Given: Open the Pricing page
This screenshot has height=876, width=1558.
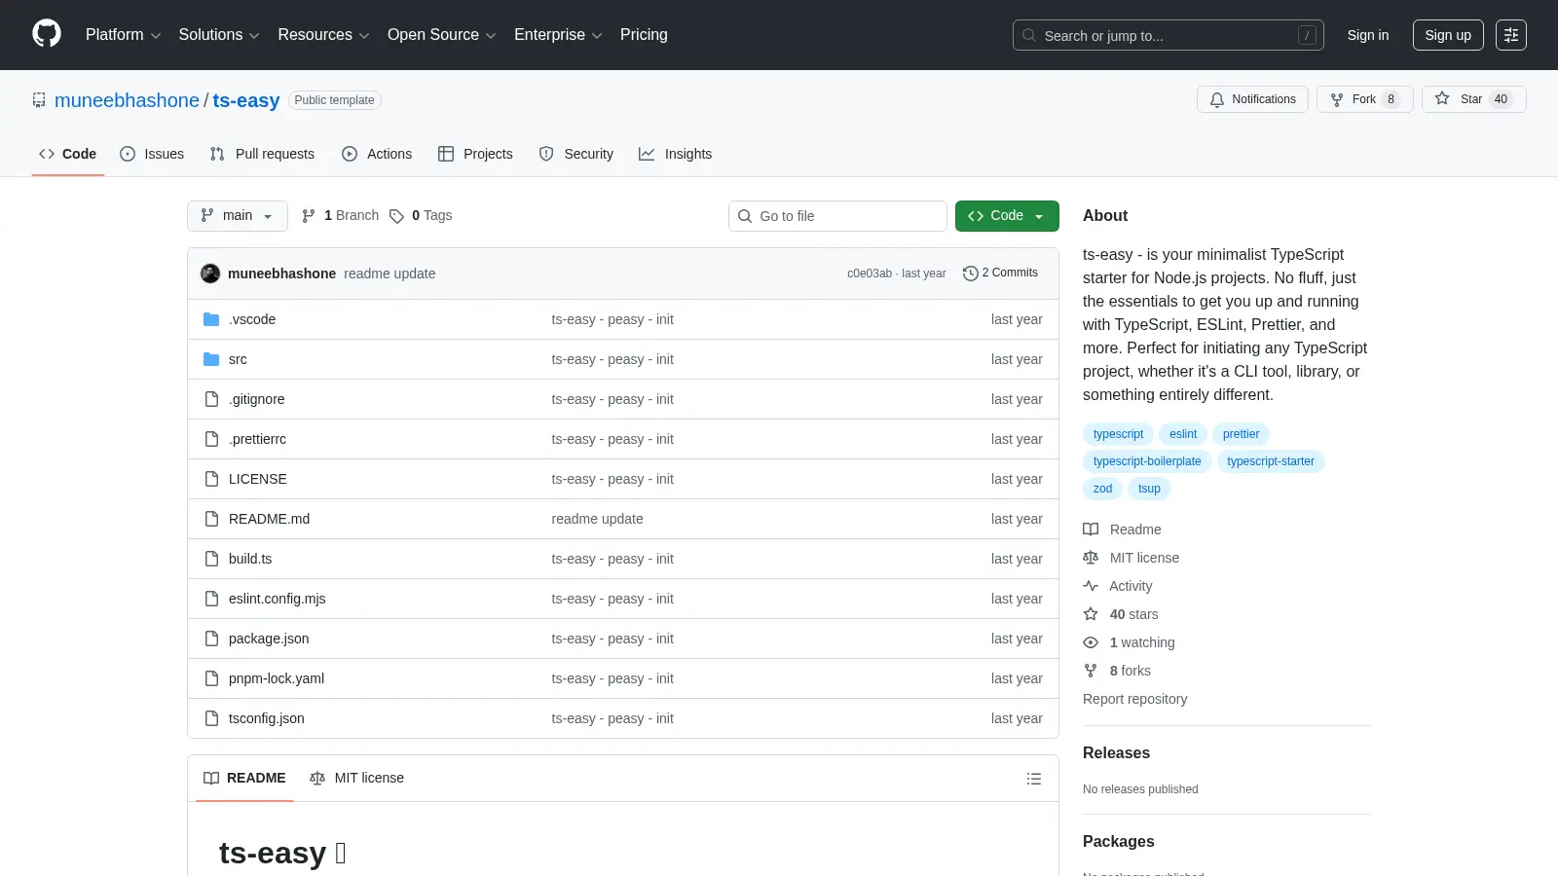Looking at the screenshot, I should pyautogui.click(x=644, y=35).
